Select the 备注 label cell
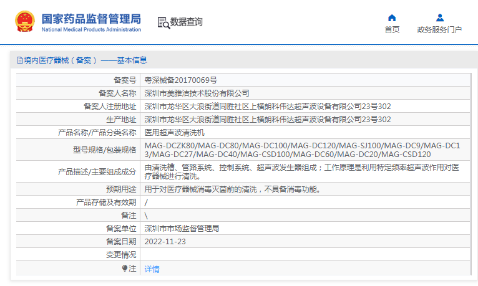Image resolution: width=478 pixels, height=286 pixels. coord(78,215)
